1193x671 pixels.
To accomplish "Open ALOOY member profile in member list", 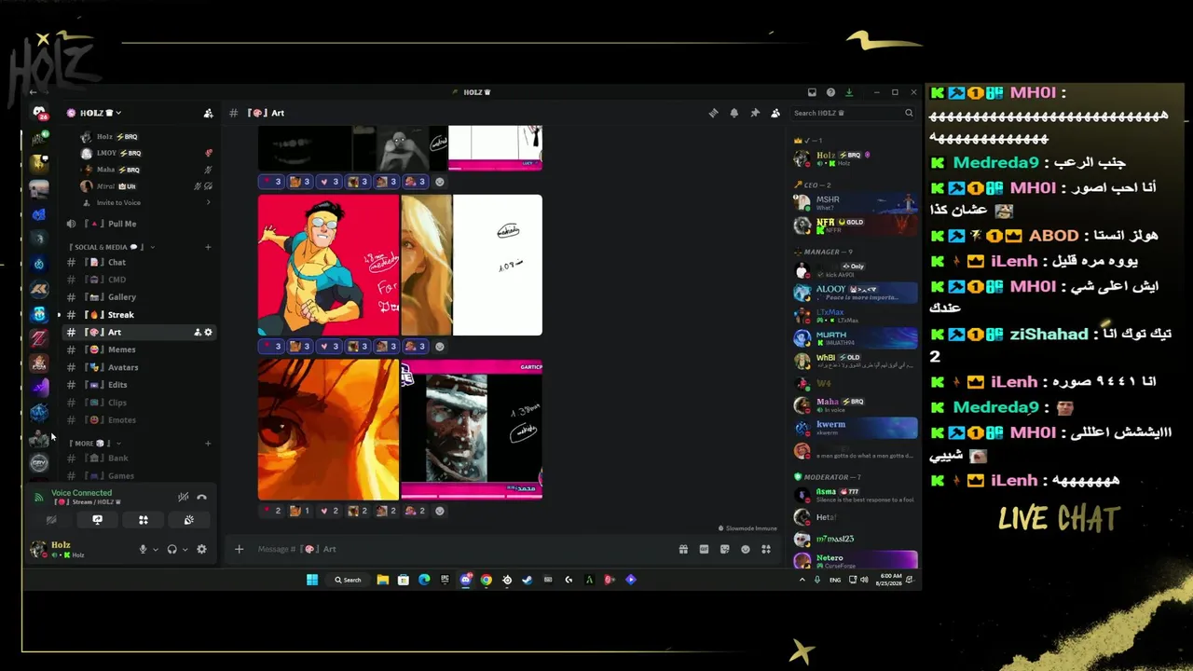I will pos(855,293).
